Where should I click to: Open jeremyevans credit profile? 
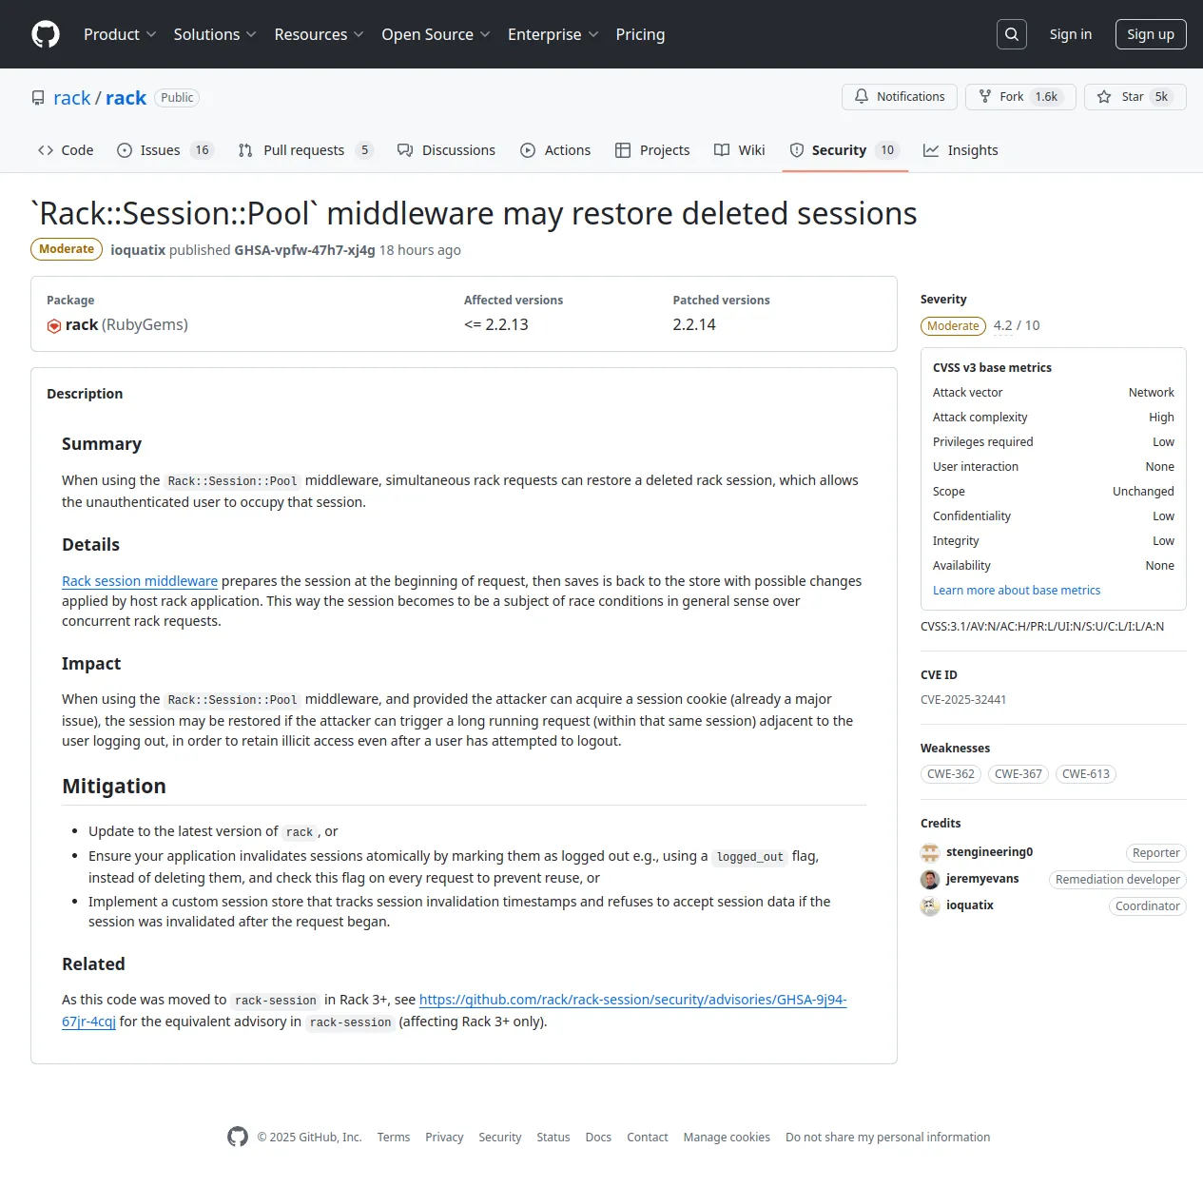(982, 879)
